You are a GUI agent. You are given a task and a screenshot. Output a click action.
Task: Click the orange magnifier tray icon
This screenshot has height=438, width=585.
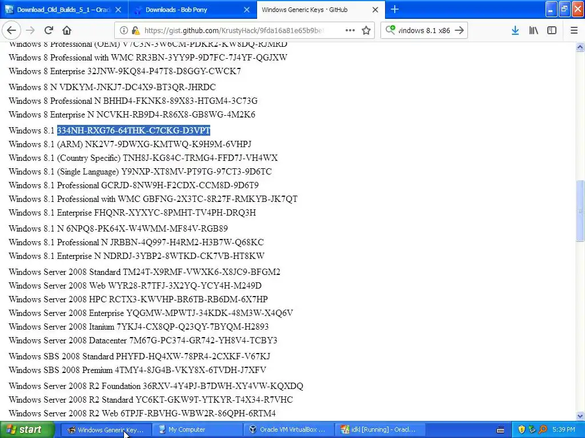point(543,429)
